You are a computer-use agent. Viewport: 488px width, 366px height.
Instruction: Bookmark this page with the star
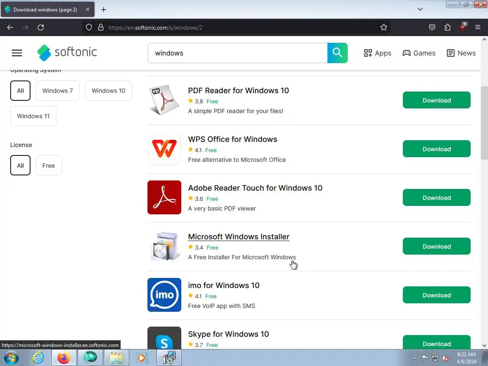click(x=384, y=28)
